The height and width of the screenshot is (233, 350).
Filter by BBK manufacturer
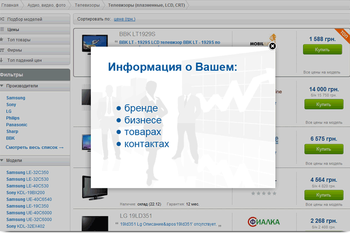[x=10, y=138]
